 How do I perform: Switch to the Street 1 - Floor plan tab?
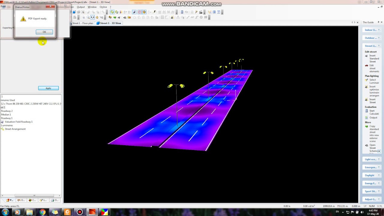tap(82, 23)
